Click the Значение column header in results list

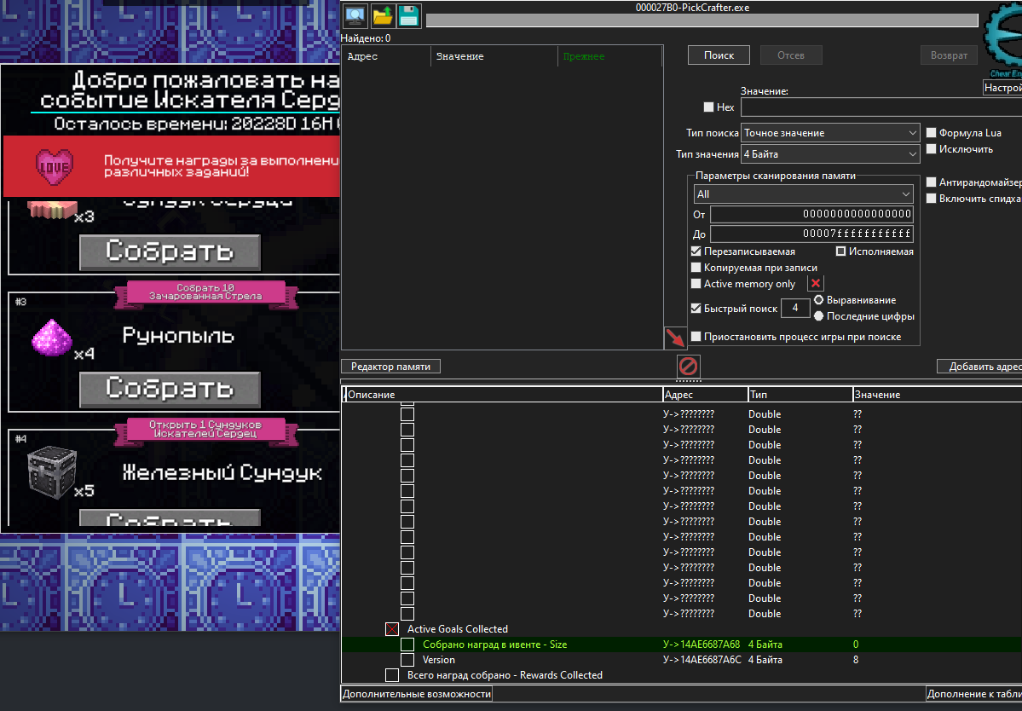point(494,57)
